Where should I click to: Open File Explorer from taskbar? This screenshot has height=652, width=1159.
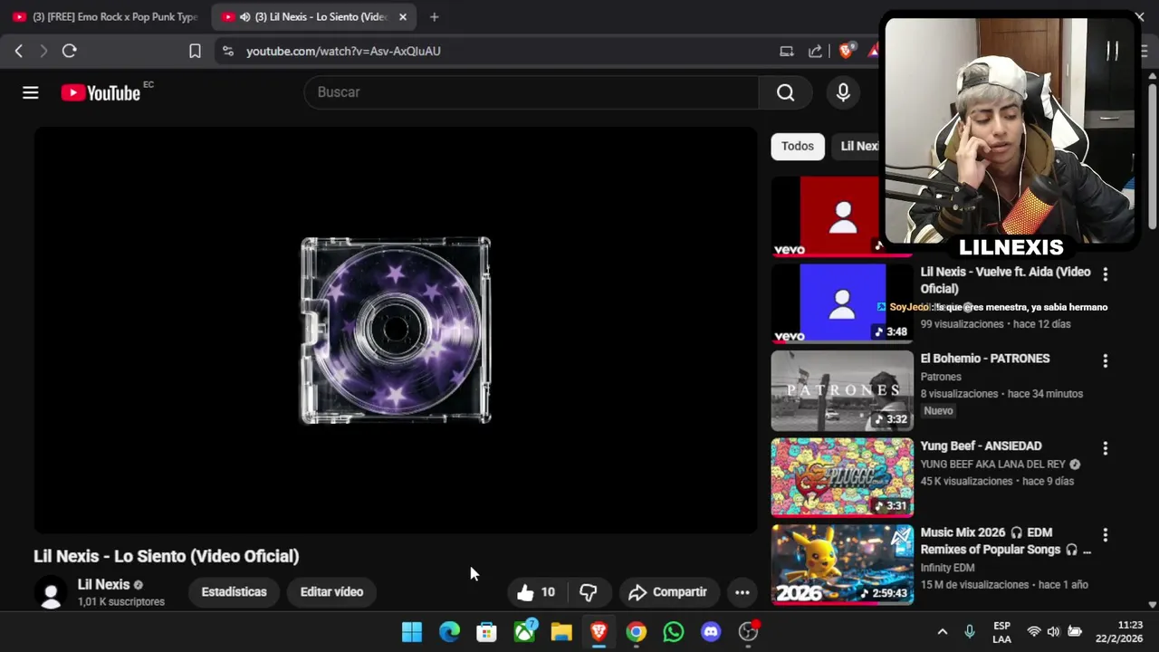pyautogui.click(x=561, y=632)
